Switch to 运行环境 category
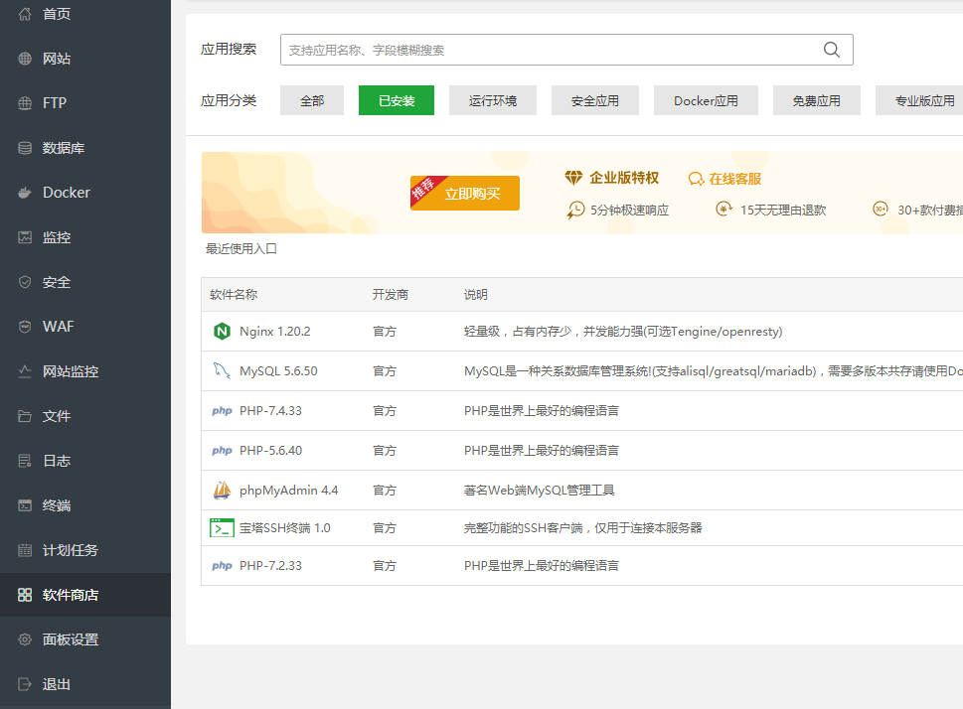The width and height of the screenshot is (963, 709). [493, 100]
